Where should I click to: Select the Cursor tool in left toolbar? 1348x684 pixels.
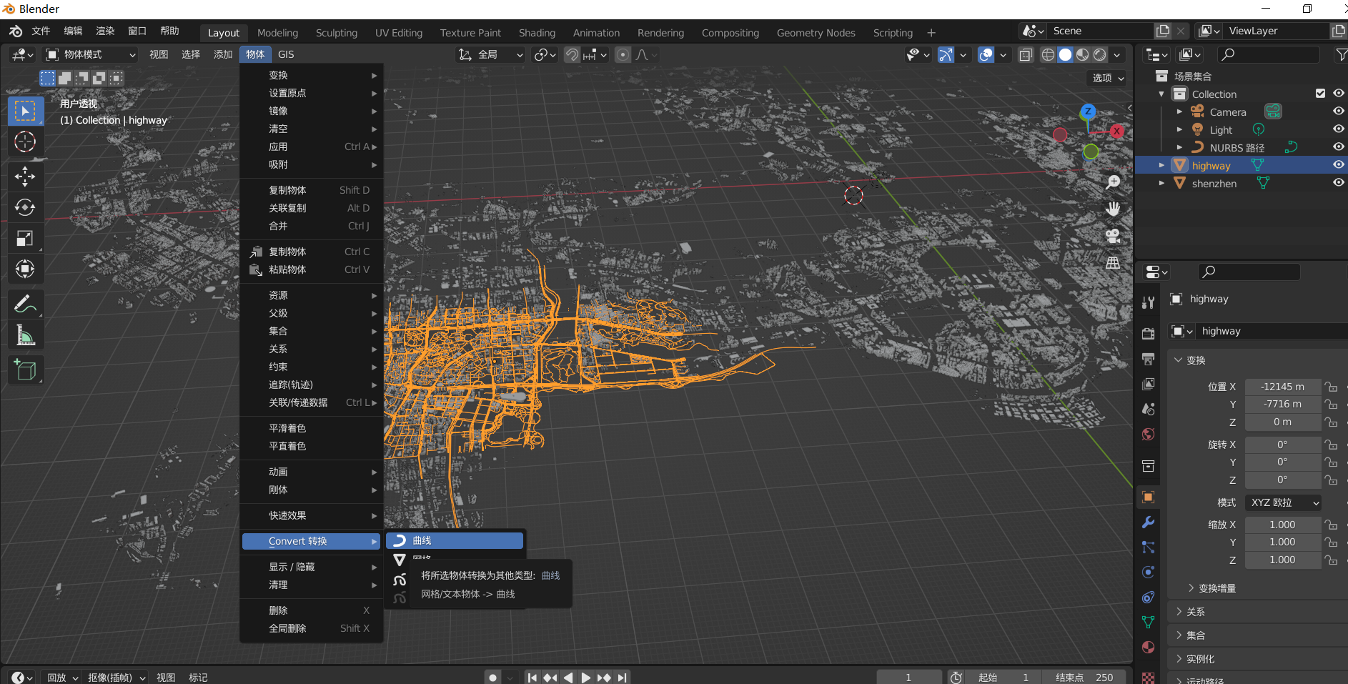pos(25,142)
